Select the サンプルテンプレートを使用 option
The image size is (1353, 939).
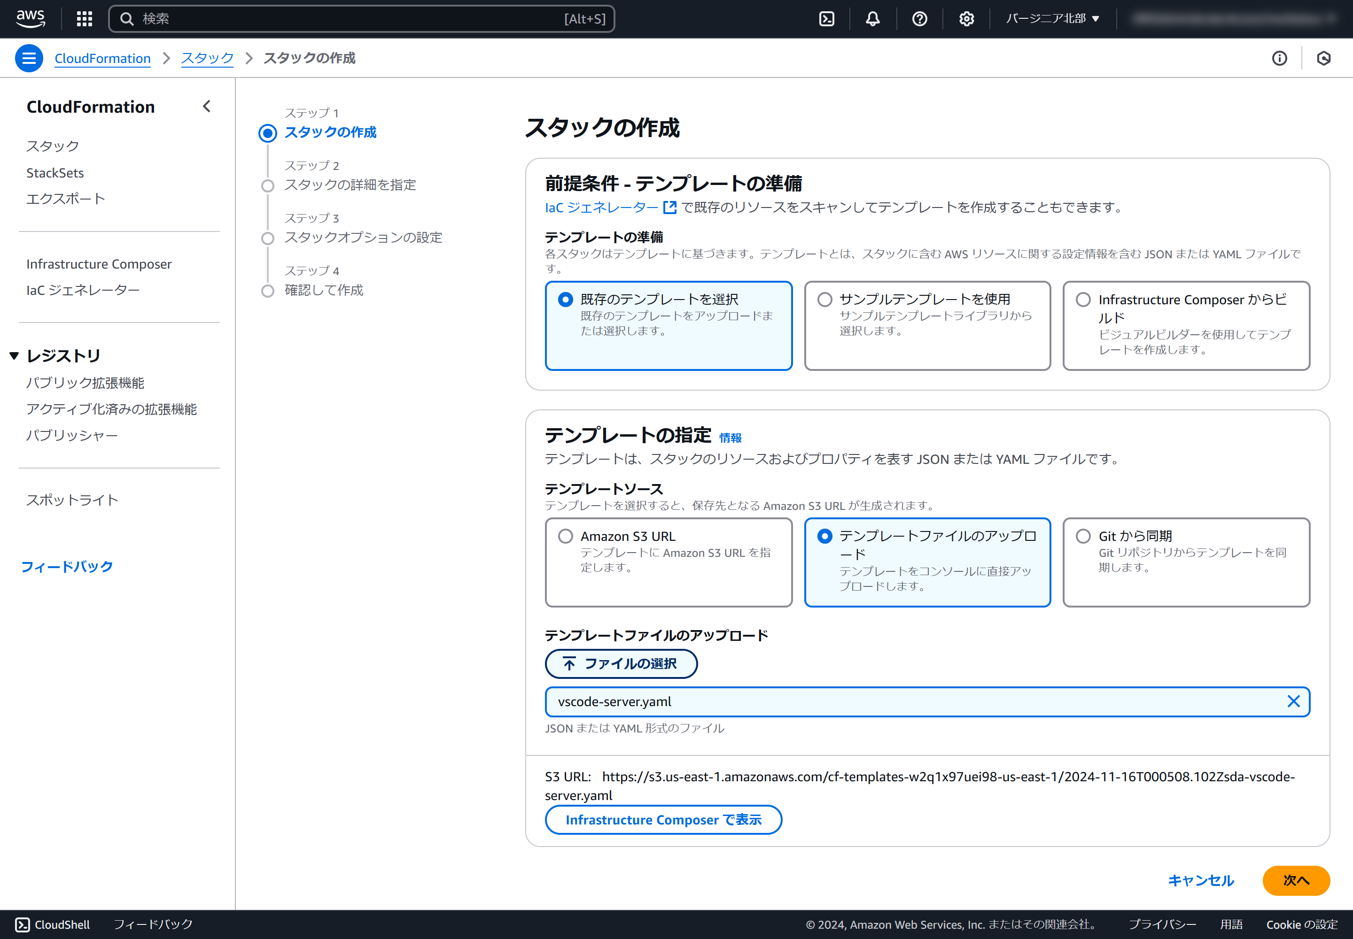tap(825, 300)
